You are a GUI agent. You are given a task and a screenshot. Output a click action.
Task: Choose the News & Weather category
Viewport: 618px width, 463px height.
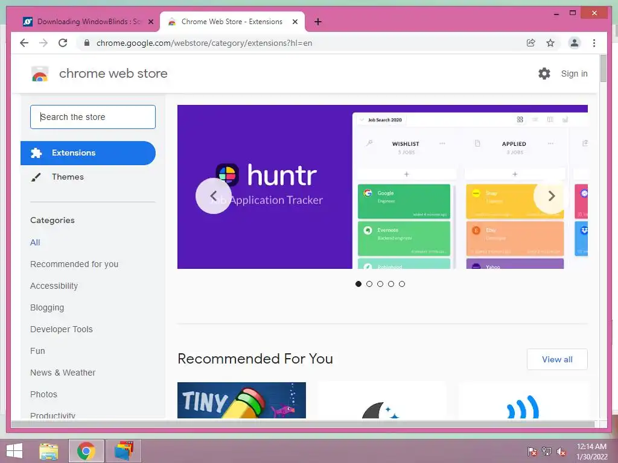point(63,373)
